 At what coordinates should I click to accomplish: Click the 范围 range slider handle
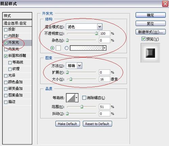pyautogui.click(x=82, y=107)
